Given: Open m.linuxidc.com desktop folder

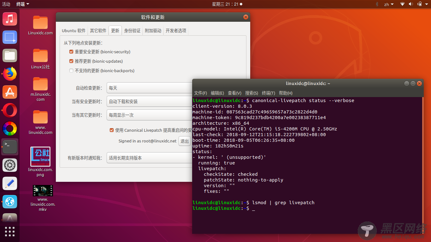Looking at the screenshot, I should 40,89.
